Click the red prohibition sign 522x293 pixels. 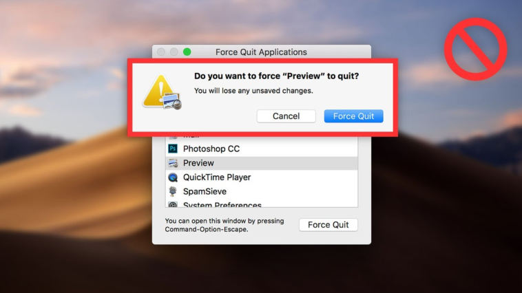coord(475,49)
